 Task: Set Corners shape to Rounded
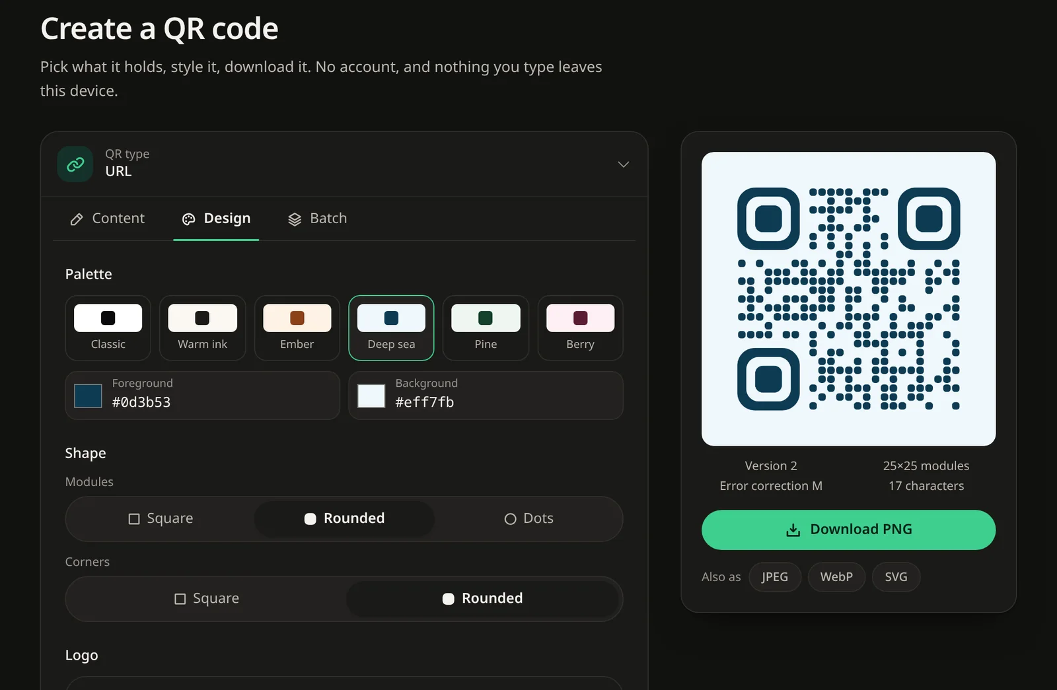[482, 599]
